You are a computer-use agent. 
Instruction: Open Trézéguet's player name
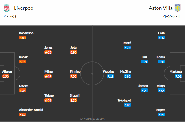[x=124, y=100]
